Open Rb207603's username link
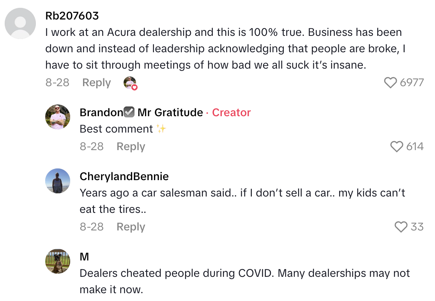Viewport: 435px width, 301px height. (x=72, y=16)
